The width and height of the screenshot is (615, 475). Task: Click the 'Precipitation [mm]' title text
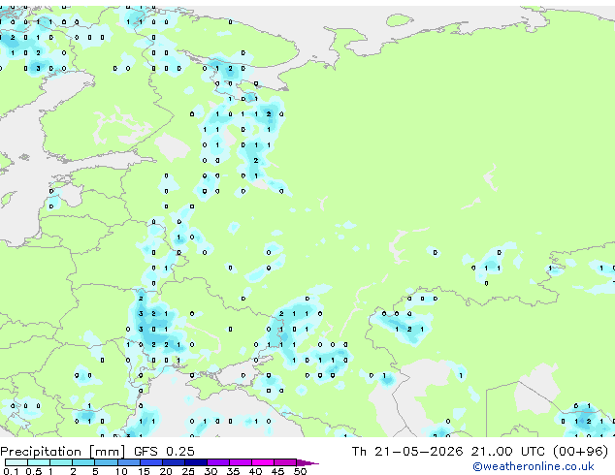63,452
